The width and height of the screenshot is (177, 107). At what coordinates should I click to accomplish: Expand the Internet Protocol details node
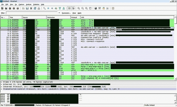pos(1,87)
